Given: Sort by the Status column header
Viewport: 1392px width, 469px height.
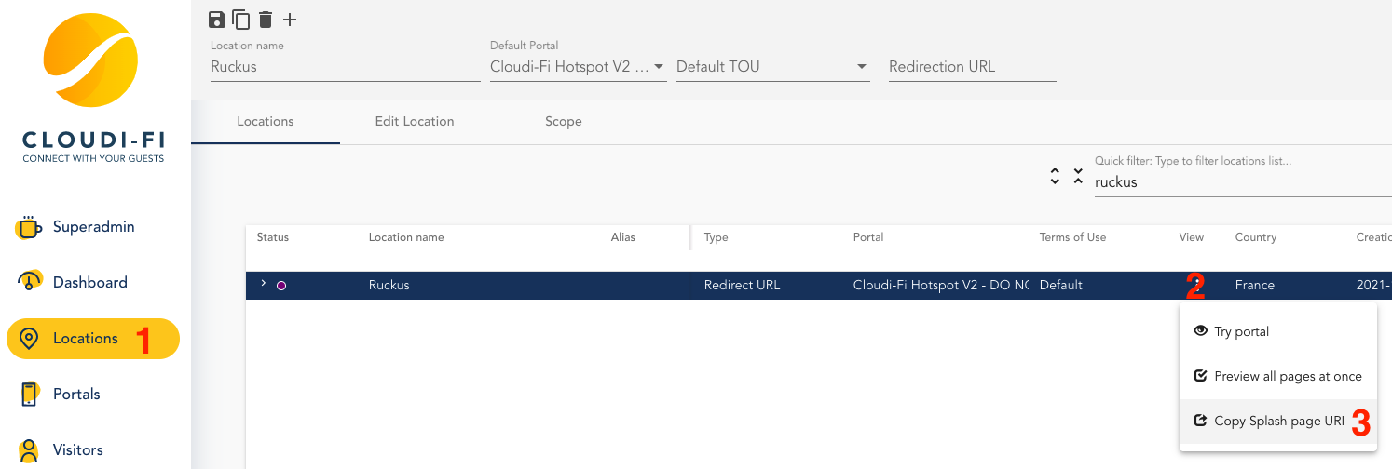Looking at the screenshot, I should point(273,237).
